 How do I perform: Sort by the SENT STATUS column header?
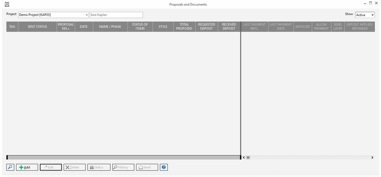coord(37,27)
